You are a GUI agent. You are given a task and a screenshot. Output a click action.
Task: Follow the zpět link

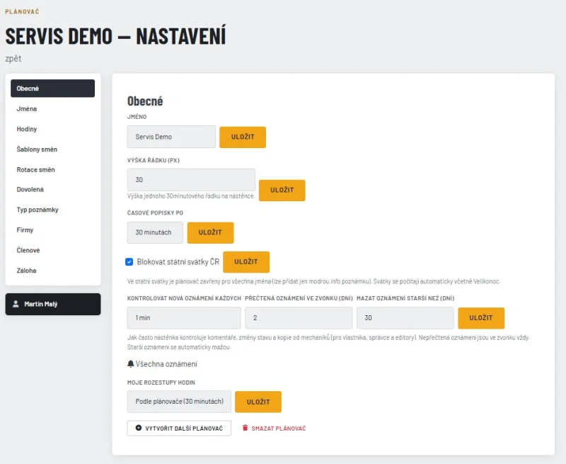(x=13, y=59)
